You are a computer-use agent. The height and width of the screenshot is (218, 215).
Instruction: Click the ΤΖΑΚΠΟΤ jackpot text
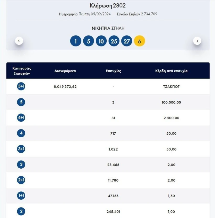pos(171,87)
